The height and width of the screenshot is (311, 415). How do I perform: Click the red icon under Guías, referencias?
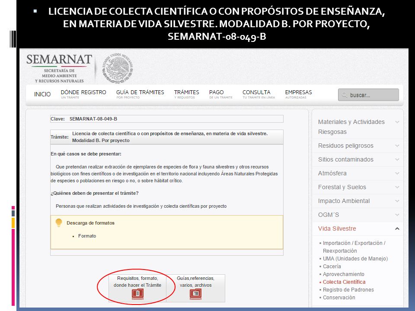(x=195, y=294)
